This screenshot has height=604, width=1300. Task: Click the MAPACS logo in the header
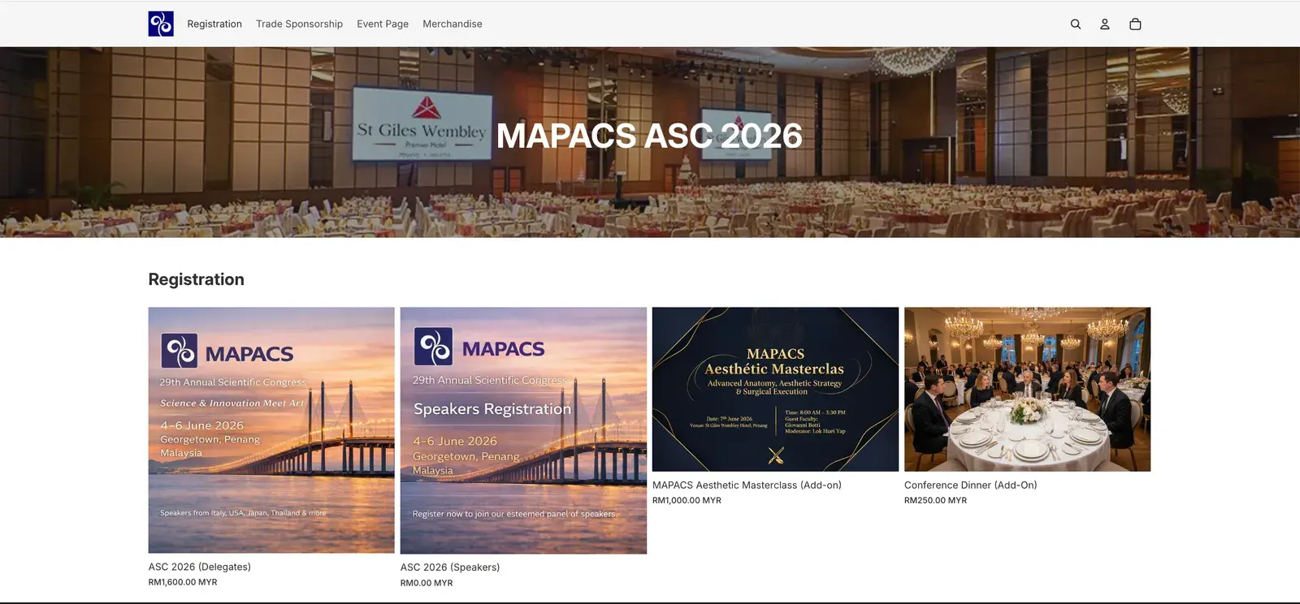coord(161,24)
